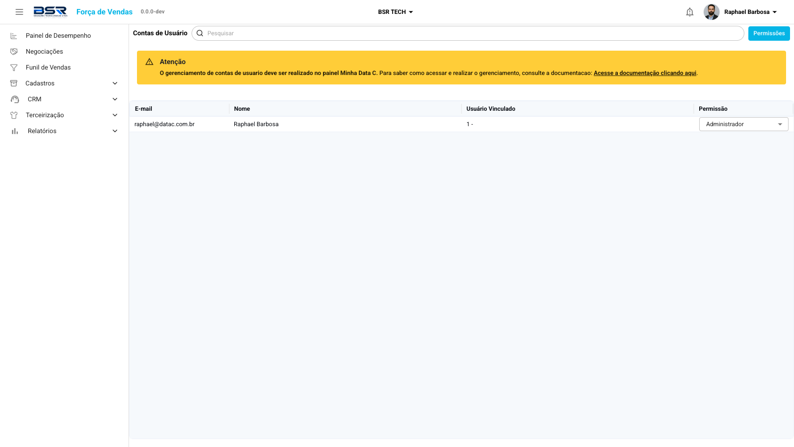The width and height of the screenshot is (794, 447).
Task: Toggle the hamburger menu icon
Action: click(x=19, y=12)
